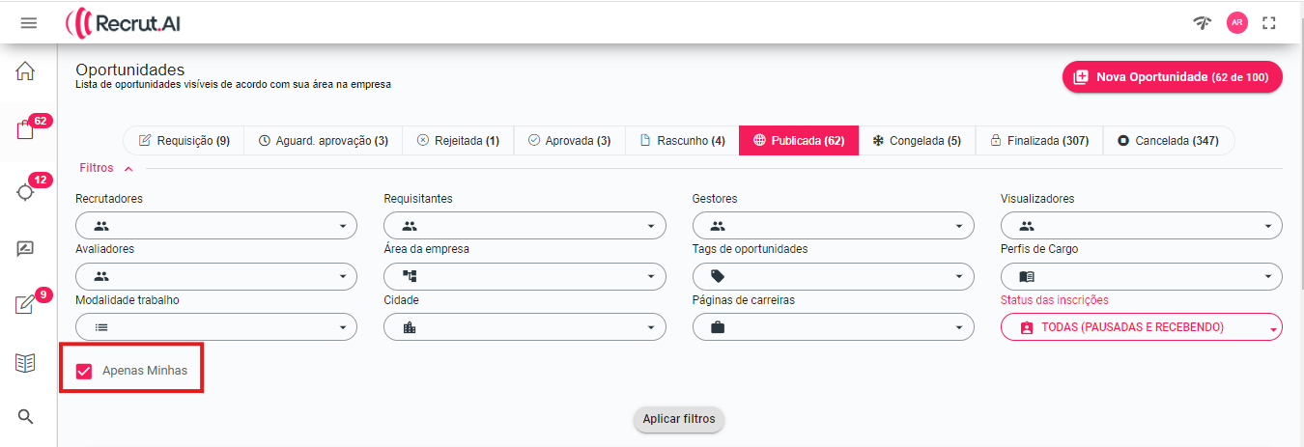The image size is (1304, 447).
Task: Click the search magnifier in sidebar
Action: [x=26, y=417]
